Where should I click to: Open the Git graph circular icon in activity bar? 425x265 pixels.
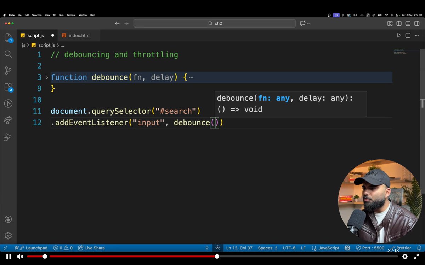point(8,104)
